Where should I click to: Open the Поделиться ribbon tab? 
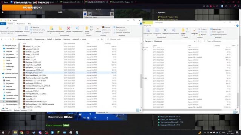[x=21, y=24]
